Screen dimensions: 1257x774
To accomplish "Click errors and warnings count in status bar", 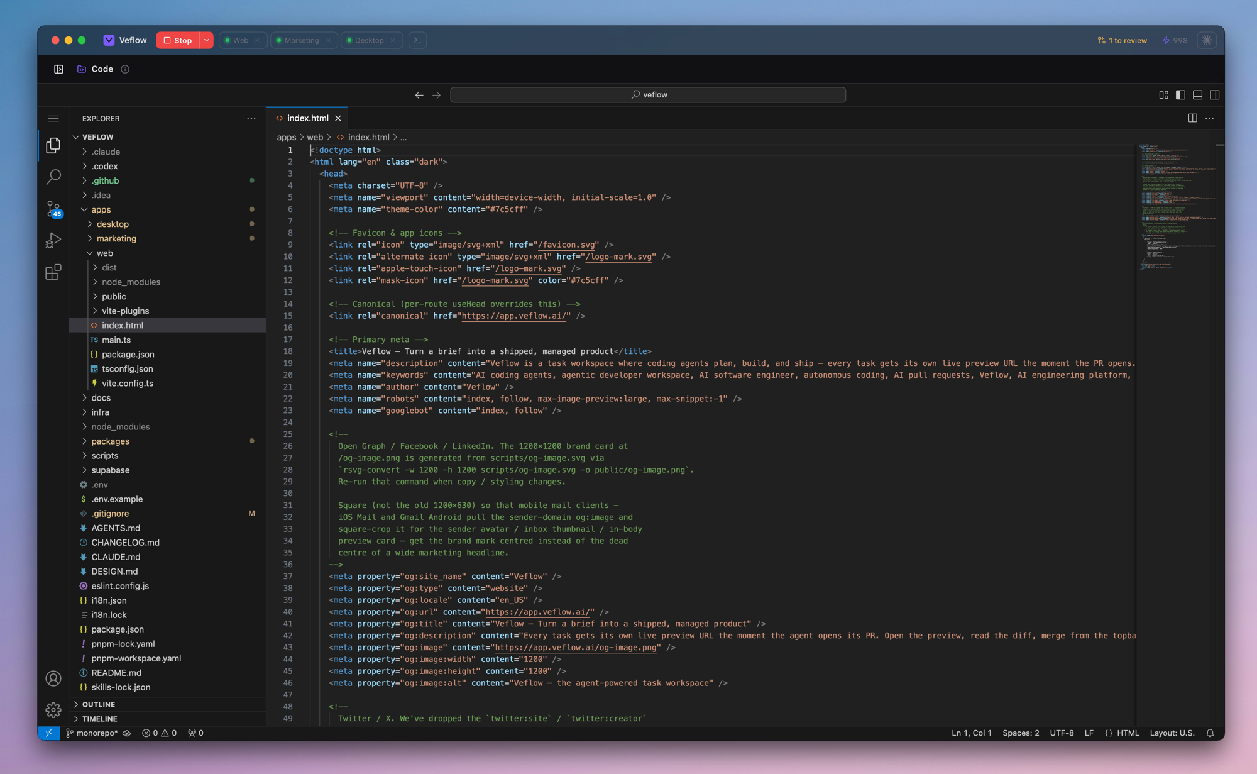I will tap(159, 733).
